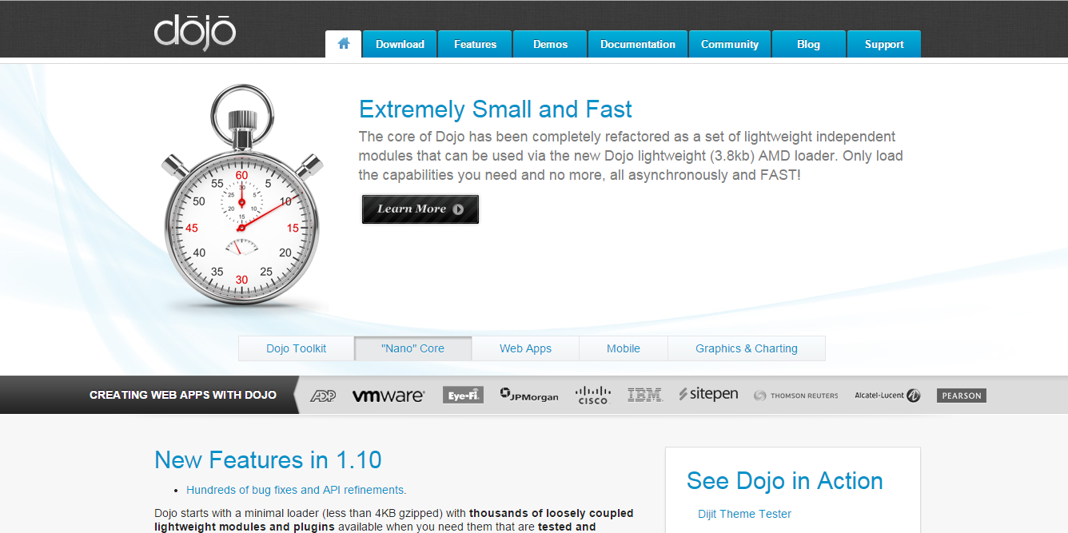Select the Mobile slide tab
Screen dimensions: 1068x533
coord(624,348)
